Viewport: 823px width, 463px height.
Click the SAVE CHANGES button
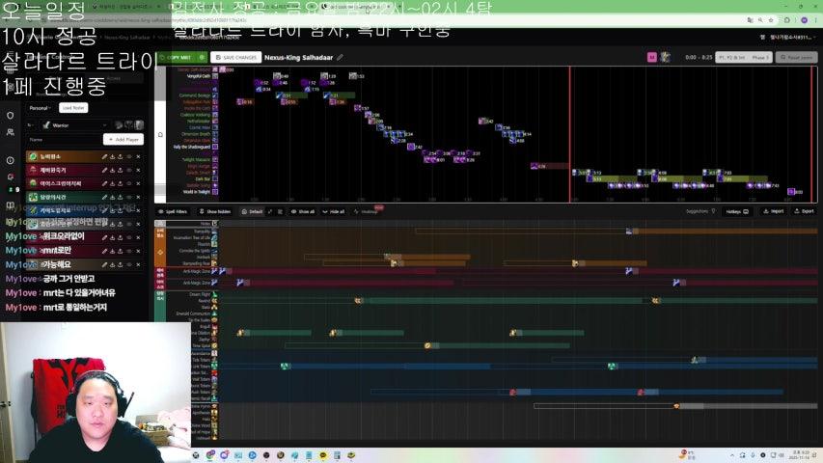234,57
